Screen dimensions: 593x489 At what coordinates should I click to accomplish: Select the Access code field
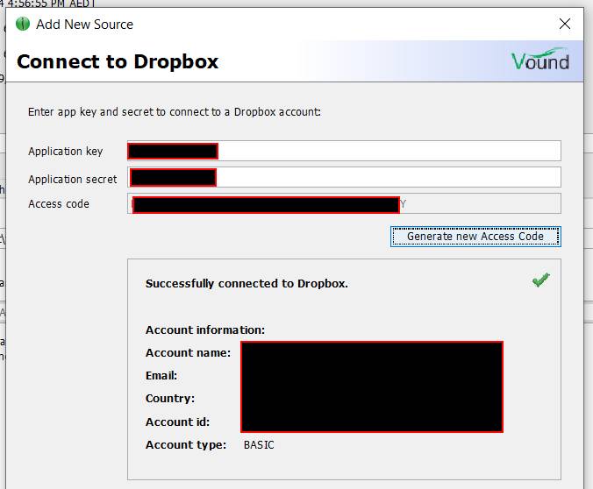coord(344,204)
